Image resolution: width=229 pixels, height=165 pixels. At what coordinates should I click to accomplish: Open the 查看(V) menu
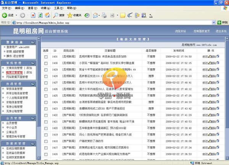tap(32, 8)
